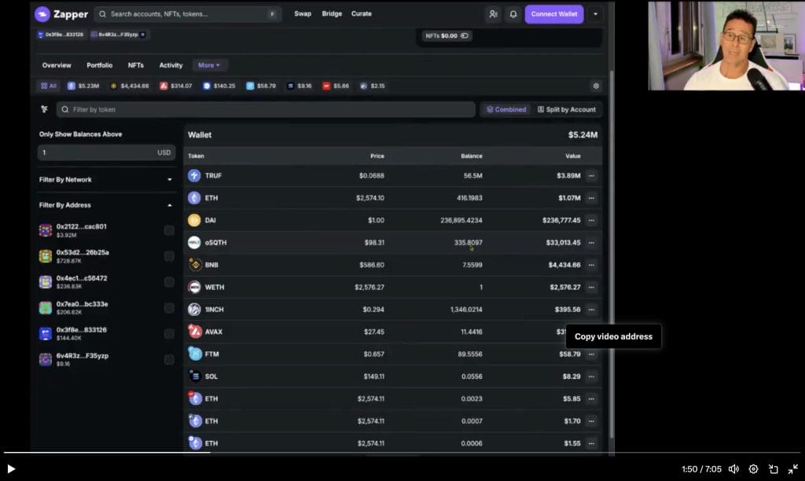
Task: Check the 0x7ea0...bc333e address box
Action: [x=169, y=308]
